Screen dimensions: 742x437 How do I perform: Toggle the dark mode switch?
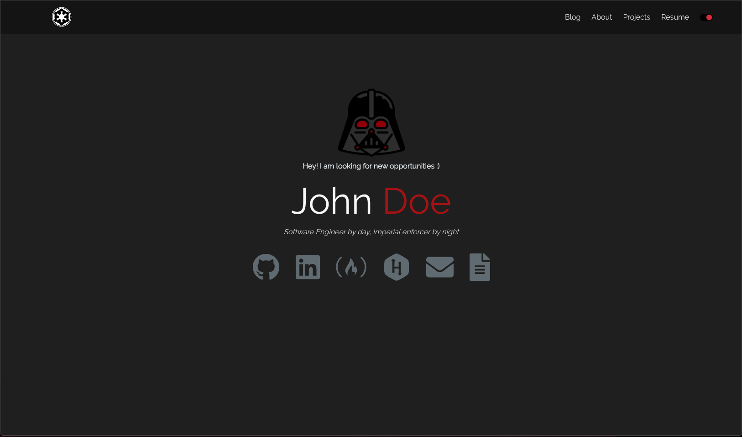tap(706, 17)
